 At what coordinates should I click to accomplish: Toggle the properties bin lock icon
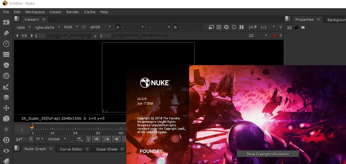pos(296,27)
